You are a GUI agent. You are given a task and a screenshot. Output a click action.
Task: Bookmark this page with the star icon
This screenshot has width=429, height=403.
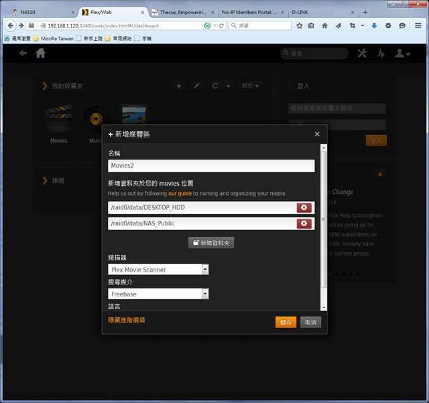(300, 25)
